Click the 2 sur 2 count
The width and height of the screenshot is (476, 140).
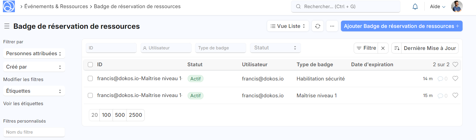pos(441,64)
